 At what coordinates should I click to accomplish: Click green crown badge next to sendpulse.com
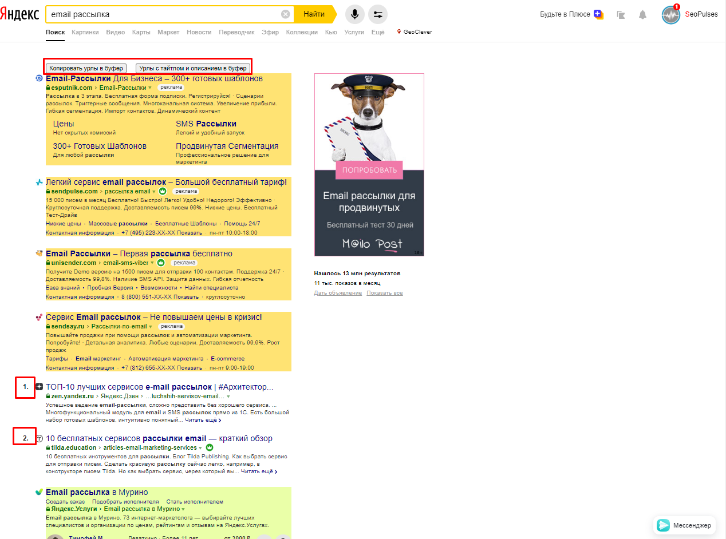pyautogui.click(x=163, y=191)
